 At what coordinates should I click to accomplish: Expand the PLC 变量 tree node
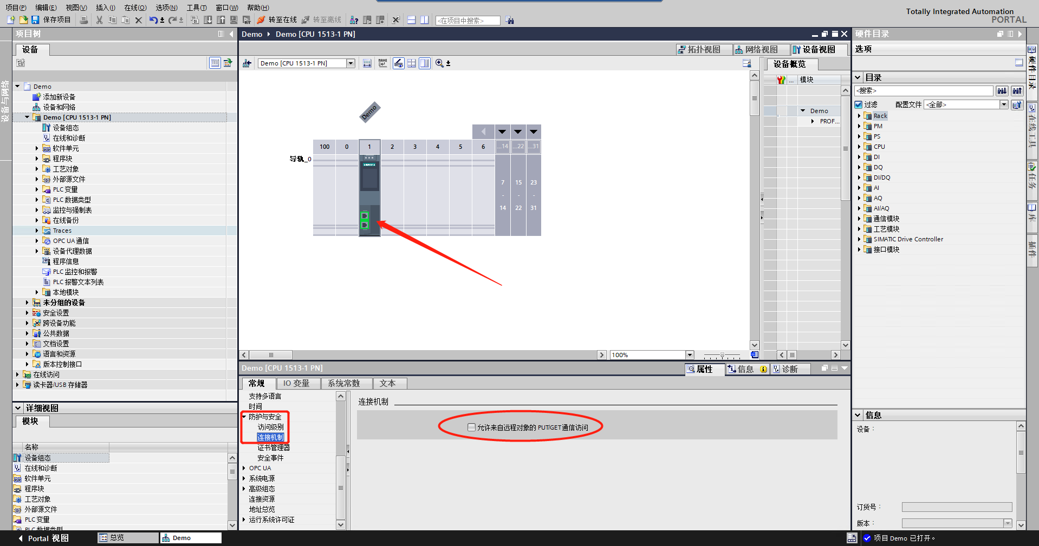pyautogui.click(x=37, y=189)
